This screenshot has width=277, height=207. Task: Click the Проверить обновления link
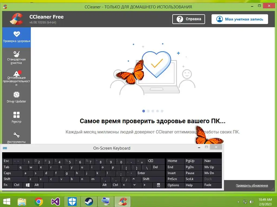252,185
